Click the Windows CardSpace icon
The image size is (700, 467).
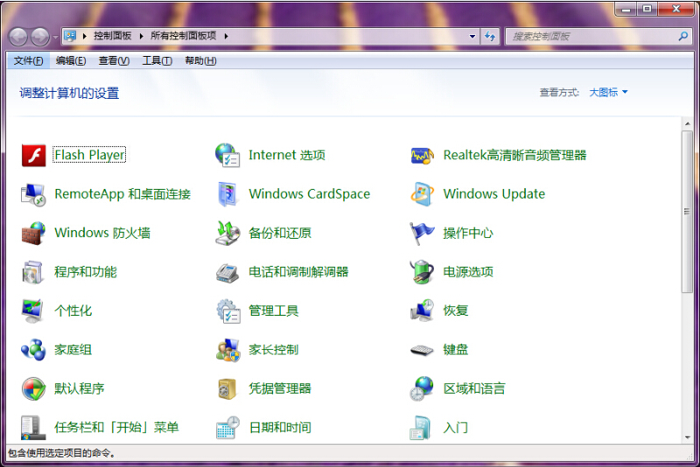[x=227, y=194]
